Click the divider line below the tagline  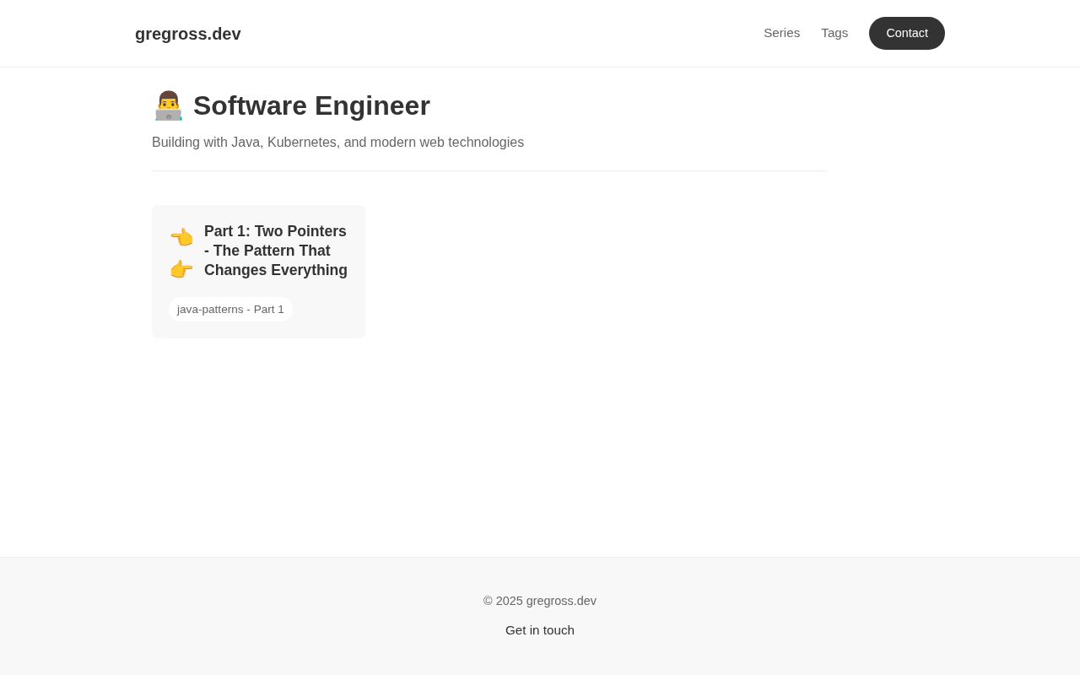pyautogui.click(x=489, y=170)
